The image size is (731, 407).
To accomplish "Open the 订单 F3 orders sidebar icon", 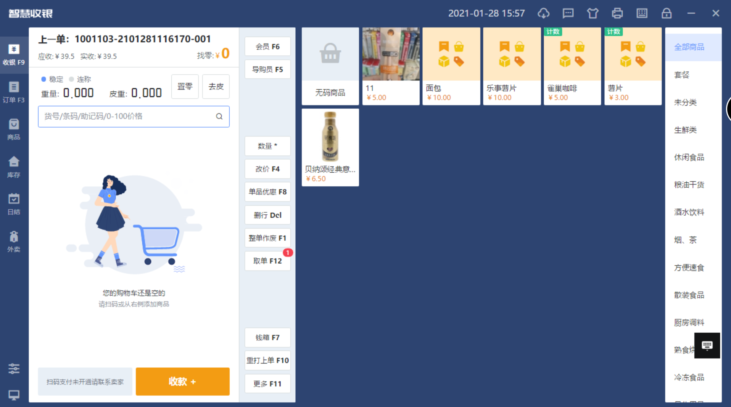I will pyautogui.click(x=14, y=92).
